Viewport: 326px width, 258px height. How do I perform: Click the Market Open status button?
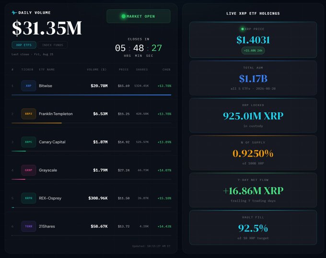pos(139,16)
